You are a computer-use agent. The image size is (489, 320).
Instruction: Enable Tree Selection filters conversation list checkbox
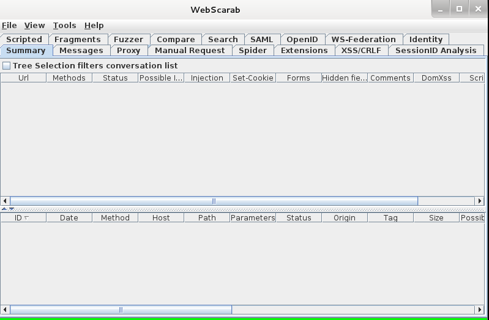point(7,66)
